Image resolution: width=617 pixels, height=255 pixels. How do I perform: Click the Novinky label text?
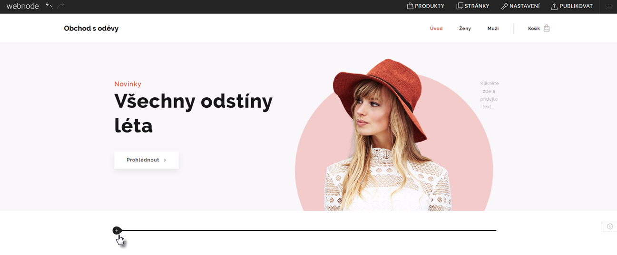coord(127,84)
